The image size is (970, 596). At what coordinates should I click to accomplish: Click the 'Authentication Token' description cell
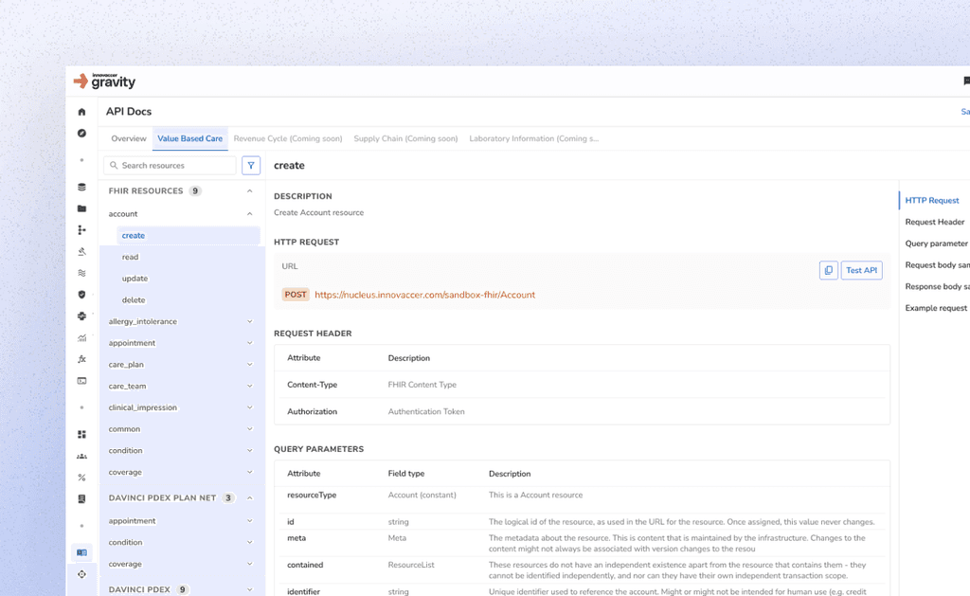(426, 411)
